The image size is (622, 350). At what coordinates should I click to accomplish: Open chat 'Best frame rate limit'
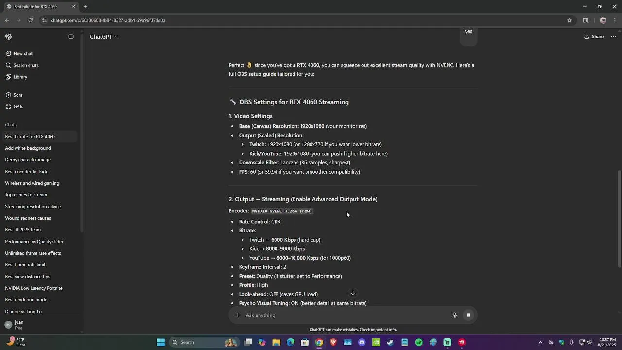point(39,265)
